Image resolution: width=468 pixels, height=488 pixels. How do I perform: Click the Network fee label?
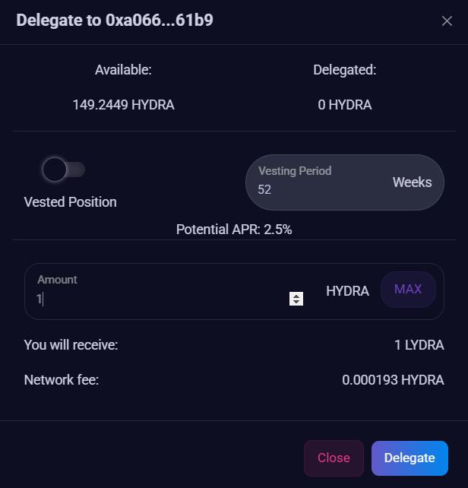pos(62,379)
